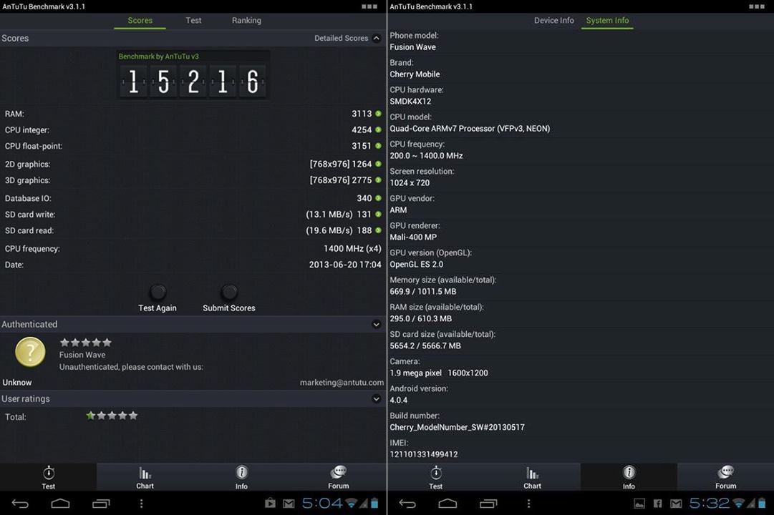Viewport: 774px width, 515px height.
Task: Switch to the Ranking tab
Action: point(247,20)
